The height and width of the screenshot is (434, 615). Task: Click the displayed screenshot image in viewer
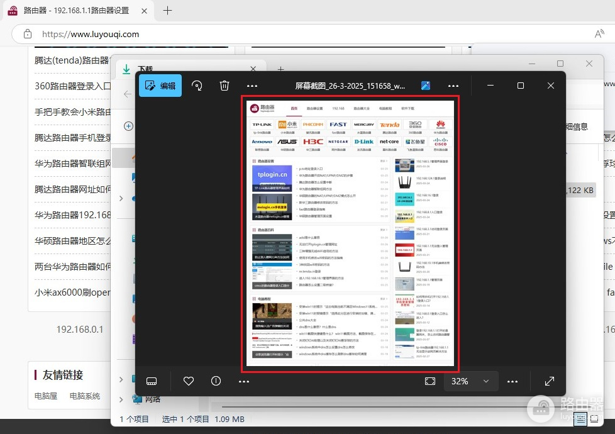click(x=350, y=233)
